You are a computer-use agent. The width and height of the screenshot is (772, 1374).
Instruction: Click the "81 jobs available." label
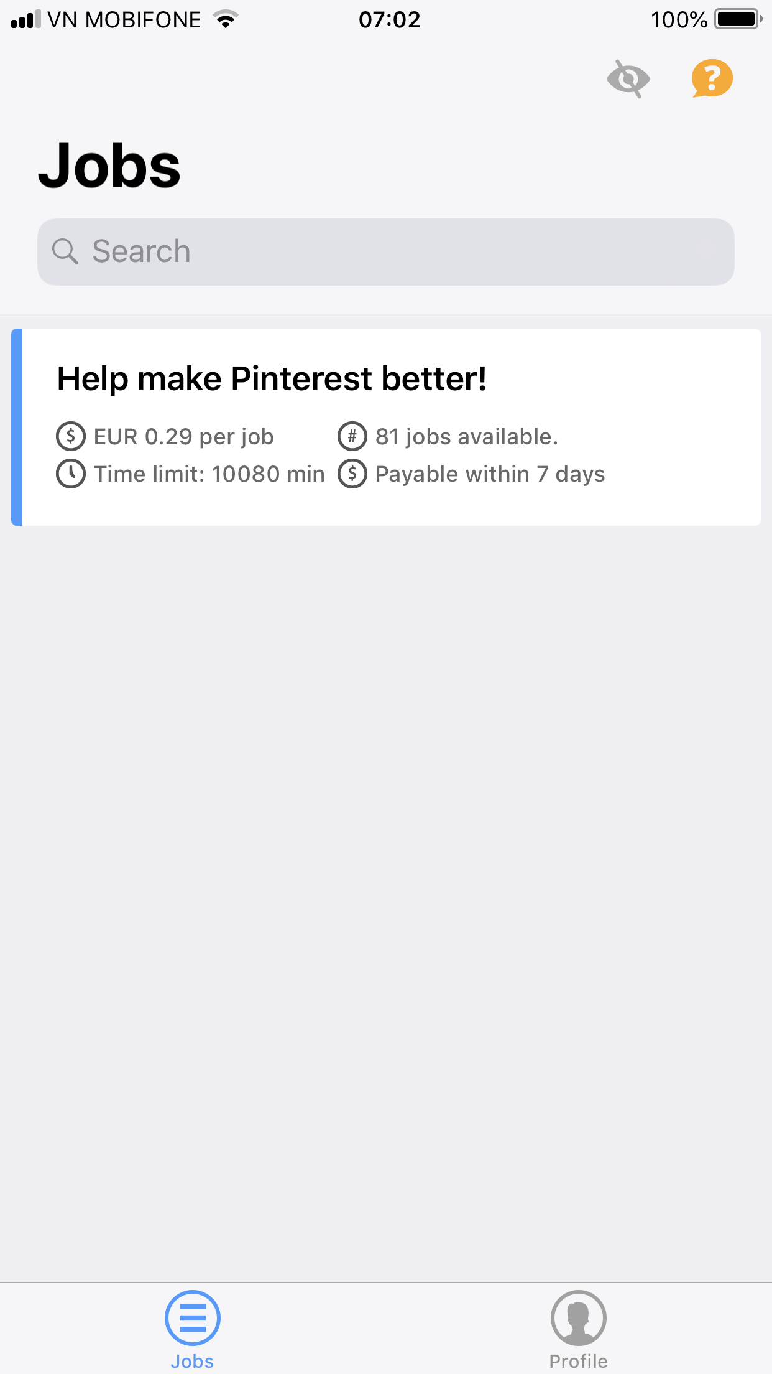pyautogui.click(x=466, y=437)
